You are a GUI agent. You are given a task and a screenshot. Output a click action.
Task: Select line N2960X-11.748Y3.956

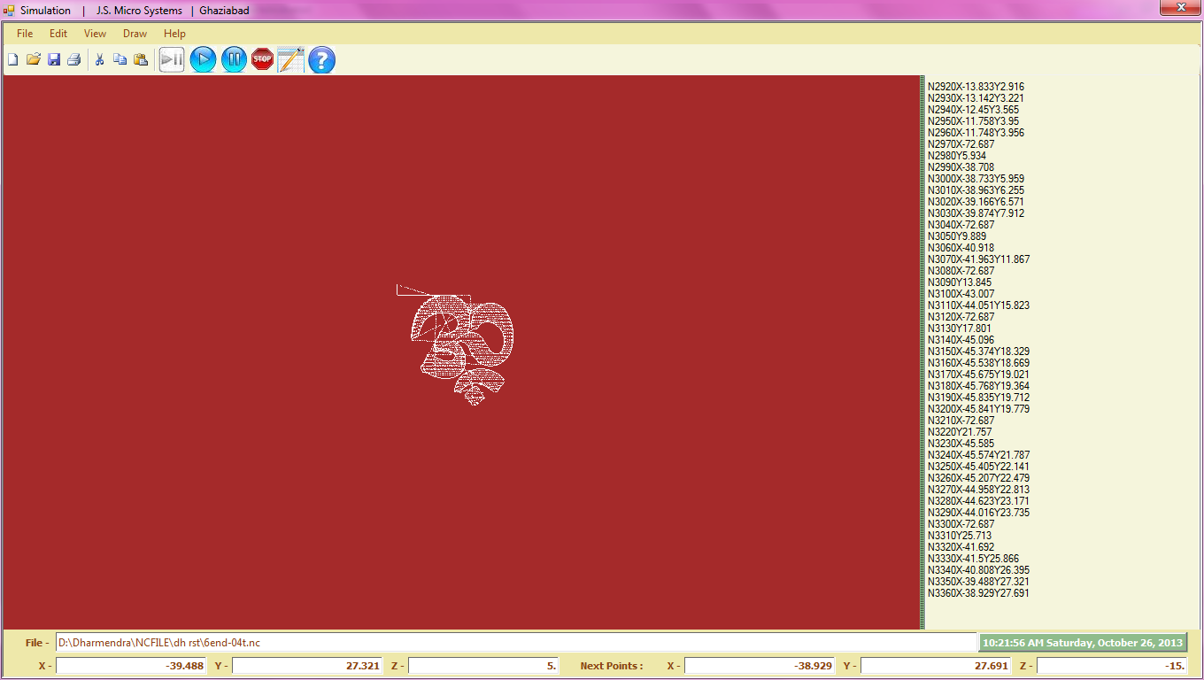[976, 132]
